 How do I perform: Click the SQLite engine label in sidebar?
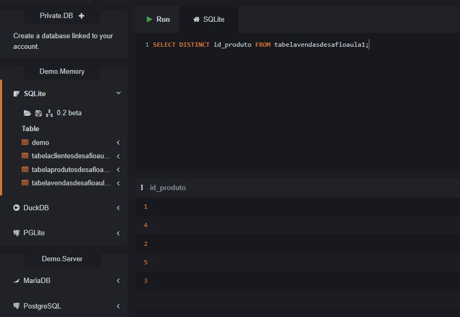click(x=34, y=93)
